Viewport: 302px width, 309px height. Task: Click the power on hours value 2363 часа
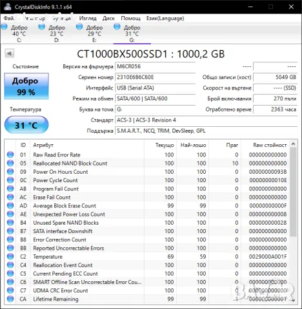click(276, 109)
